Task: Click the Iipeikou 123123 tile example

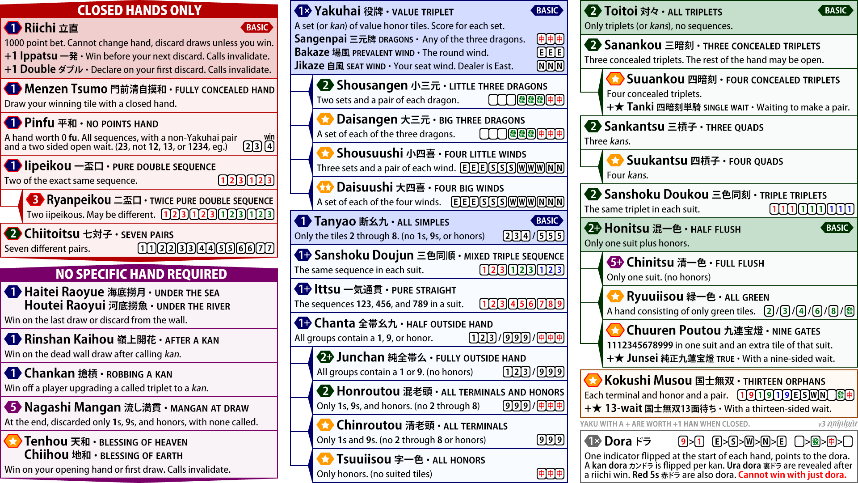Action: click(x=246, y=180)
